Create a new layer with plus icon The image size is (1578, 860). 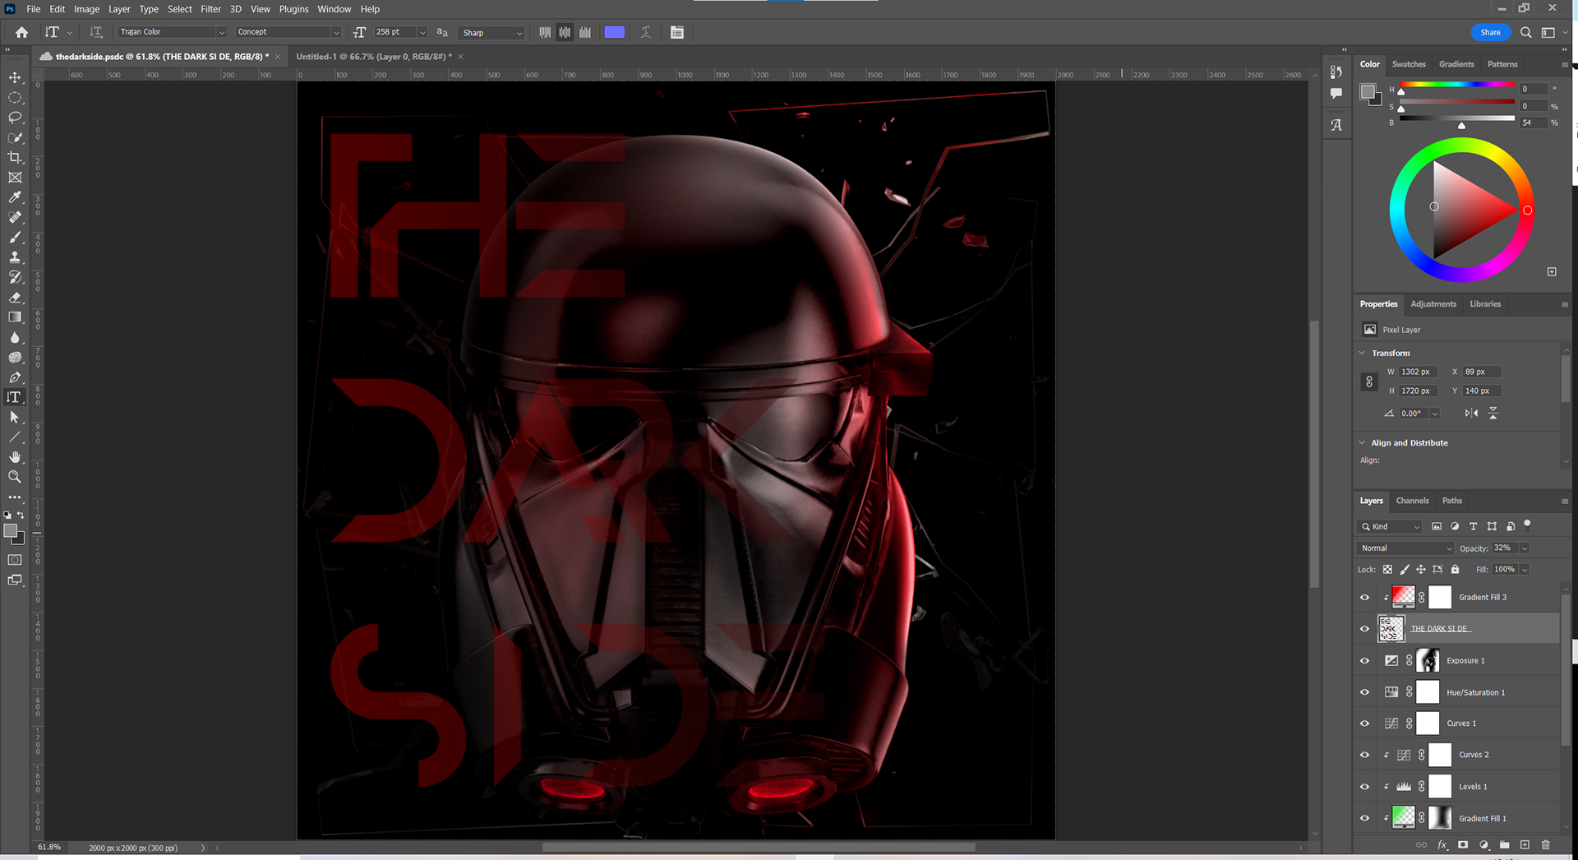click(x=1525, y=844)
